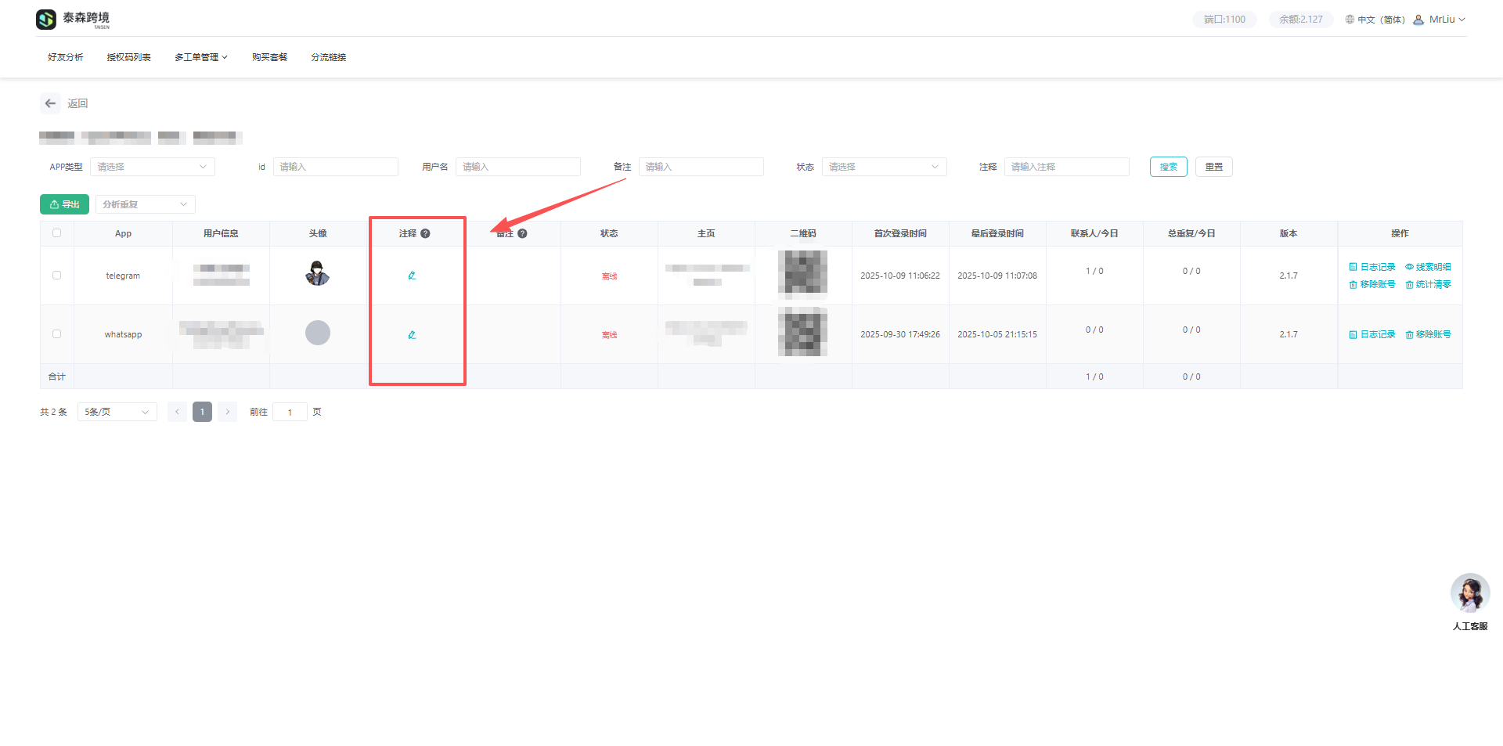View telegram row QR code thumbnail
1503x746 pixels.
[802, 274]
